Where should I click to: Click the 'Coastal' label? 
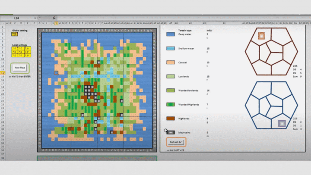[182, 62]
